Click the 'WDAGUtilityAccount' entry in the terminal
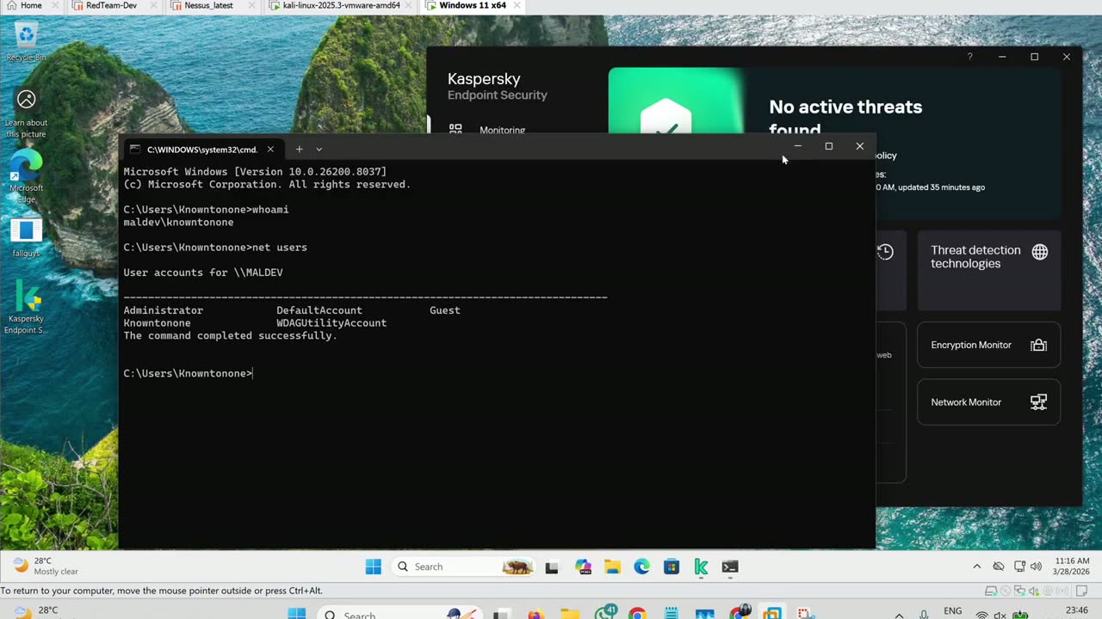The image size is (1102, 619). click(x=331, y=323)
